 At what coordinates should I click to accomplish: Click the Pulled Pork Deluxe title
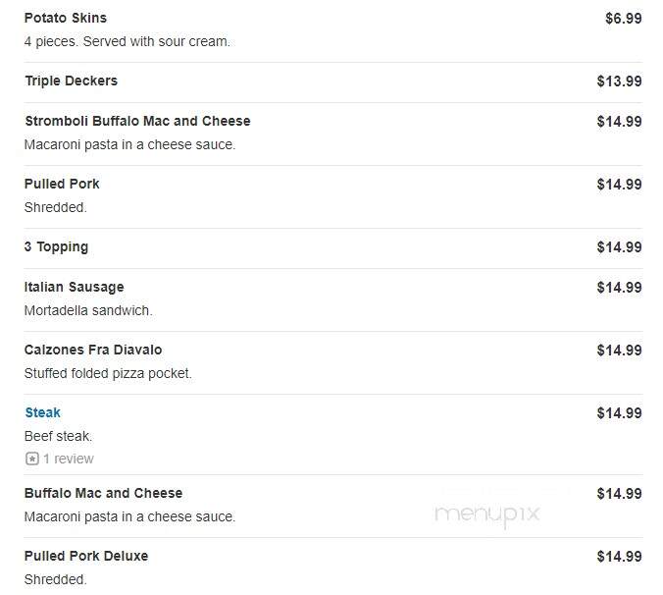point(86,556)
